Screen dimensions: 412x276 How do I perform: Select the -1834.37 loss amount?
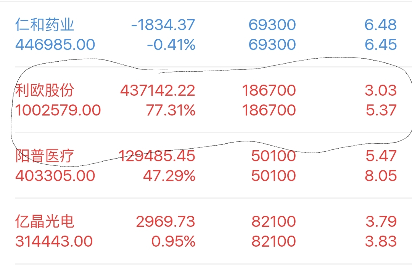163,25
